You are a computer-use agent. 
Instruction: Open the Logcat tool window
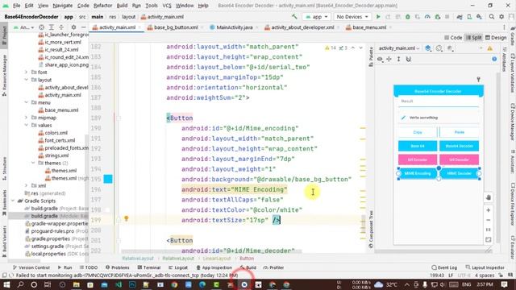(x=178, y=267)
